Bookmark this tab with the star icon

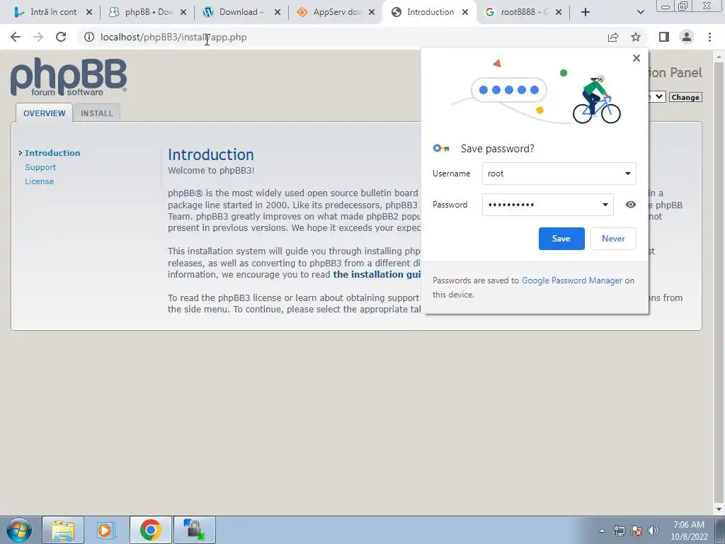pyautogui.click(x=636, y=37)
